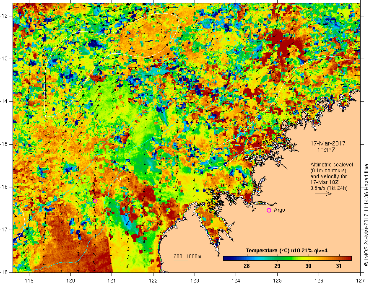The height and width of the screenshot is (285, 369).
Task: Click the magenta Argo legend circle
Action: click(269, 210)
